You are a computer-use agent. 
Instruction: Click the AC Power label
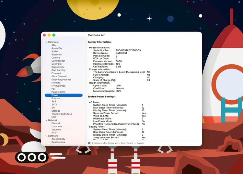coord(95,102)
